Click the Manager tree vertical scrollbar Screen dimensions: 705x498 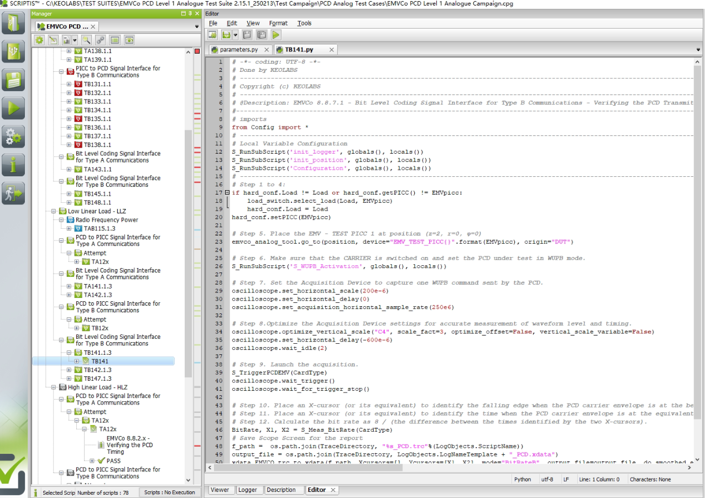(188, 254)
